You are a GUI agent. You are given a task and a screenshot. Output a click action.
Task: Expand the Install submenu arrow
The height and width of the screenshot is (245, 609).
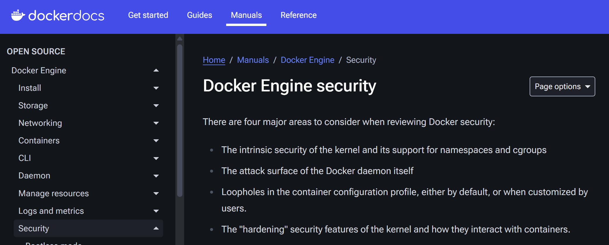[156, 88]
